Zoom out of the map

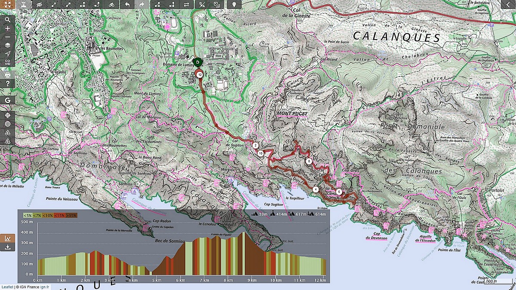(7, 37)
